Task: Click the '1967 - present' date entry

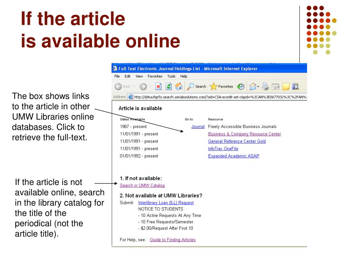Action: coord(133,127)
